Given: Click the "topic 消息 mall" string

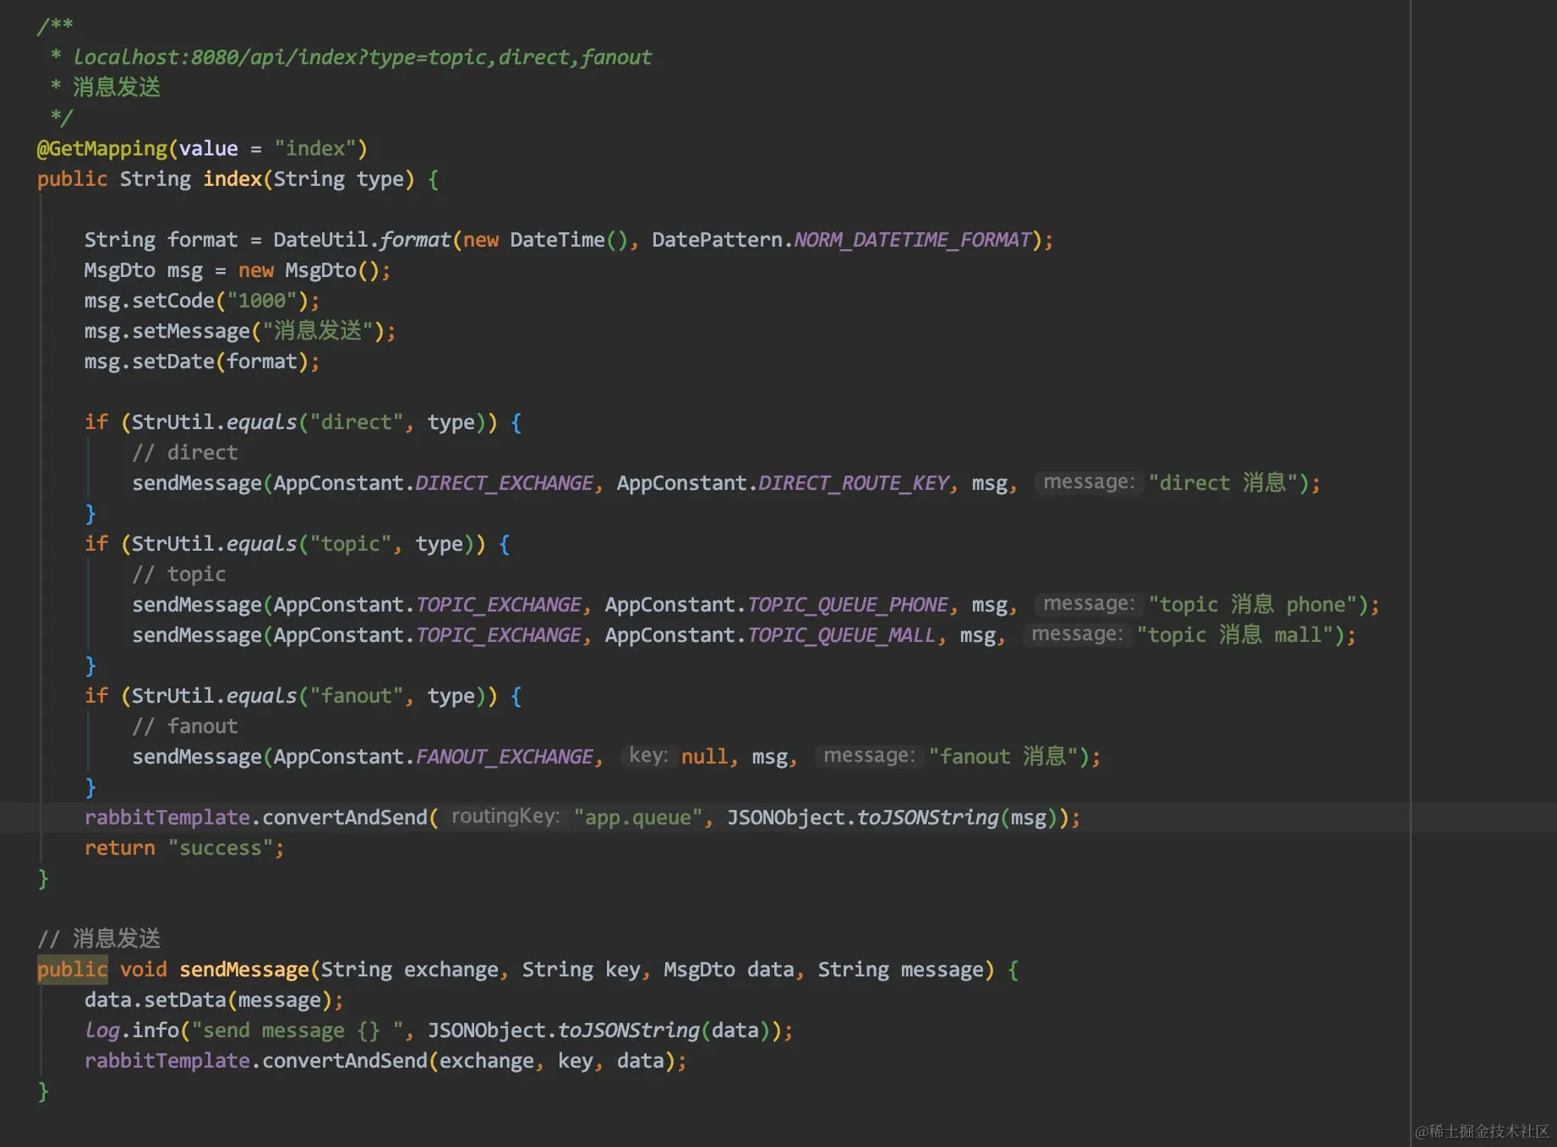Looking at the screenshot, I should (1235, 635).
